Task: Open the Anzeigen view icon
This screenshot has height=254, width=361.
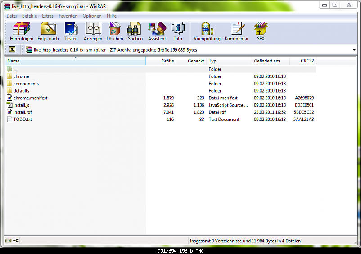Action: click(93, 29)
